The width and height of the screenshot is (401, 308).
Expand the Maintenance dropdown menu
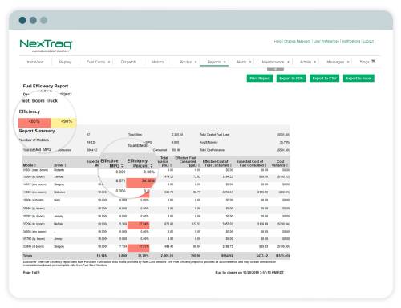coord(275,62)
